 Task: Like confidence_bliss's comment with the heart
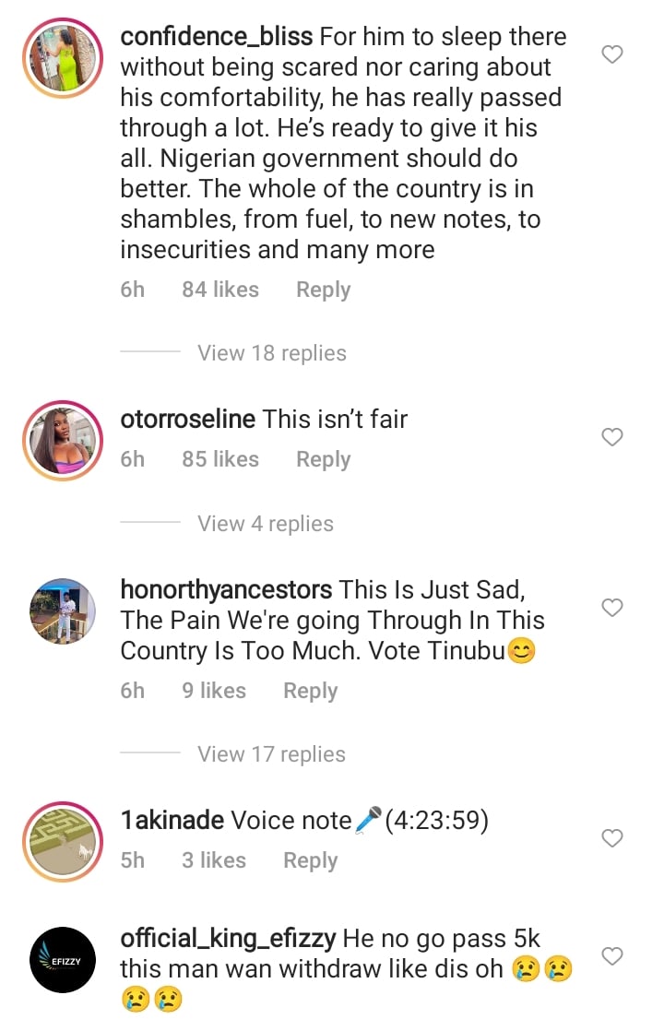[612, 55]
